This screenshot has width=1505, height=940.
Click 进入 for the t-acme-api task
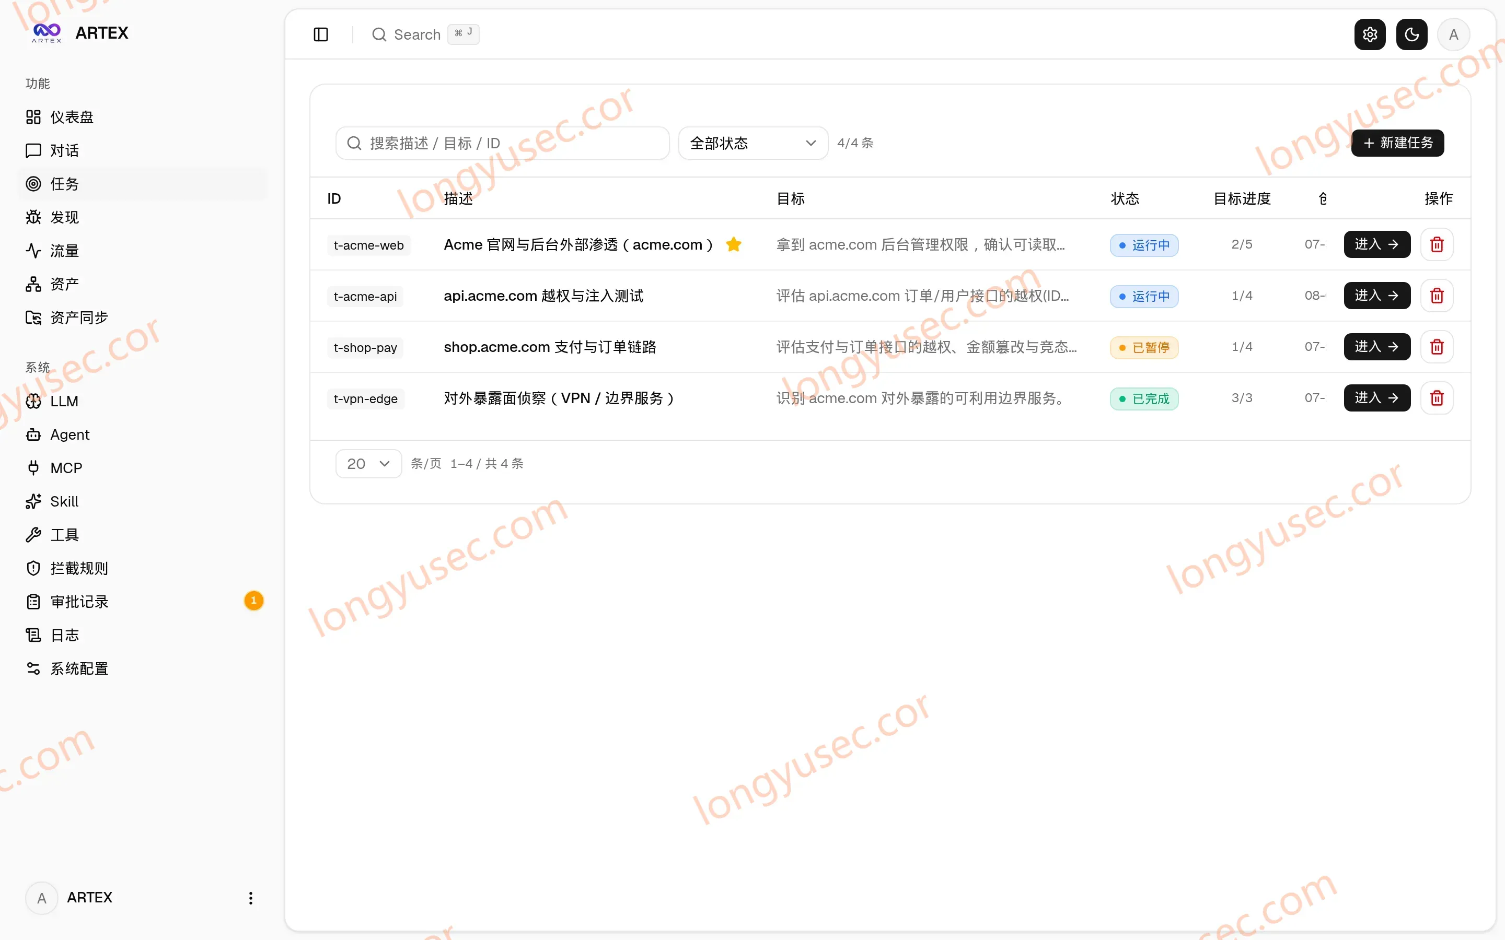pos(1377,295)
